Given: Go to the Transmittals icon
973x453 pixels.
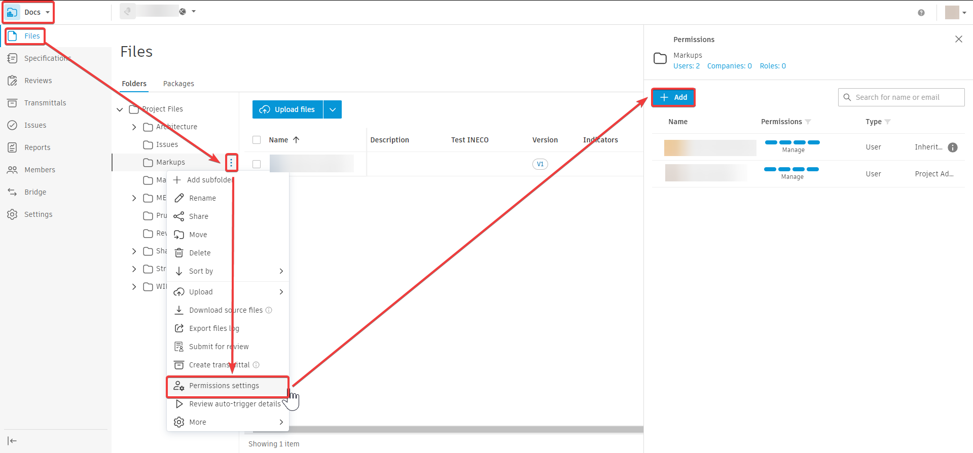Looking at the screenshot, I should 12,103.
